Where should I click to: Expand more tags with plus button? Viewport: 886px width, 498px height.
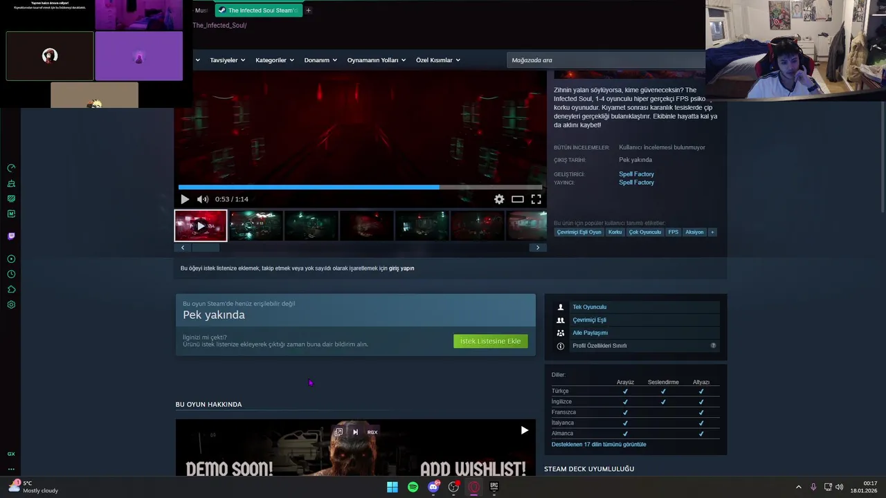712,232
